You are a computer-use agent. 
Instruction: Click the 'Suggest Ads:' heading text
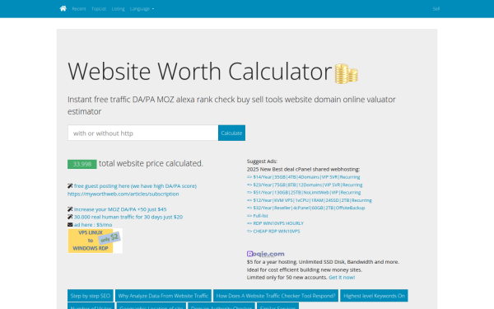click(x=262, y=162)
